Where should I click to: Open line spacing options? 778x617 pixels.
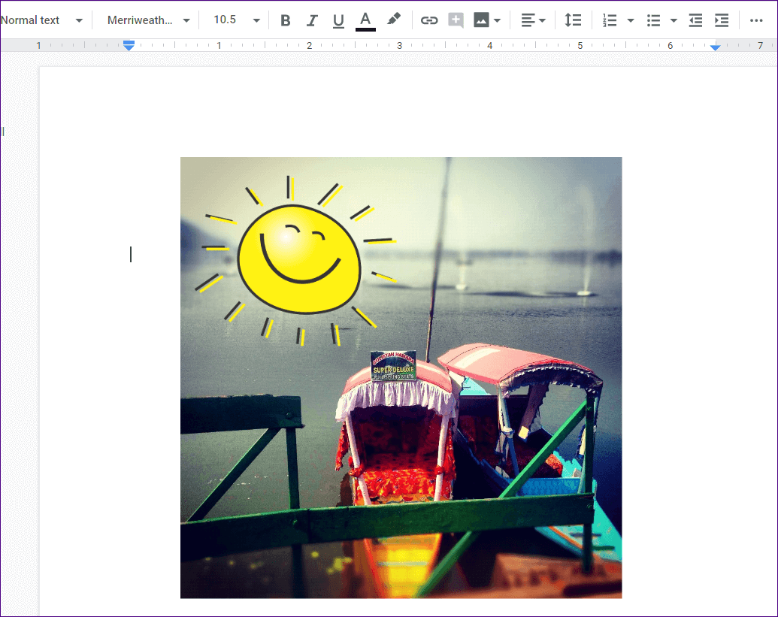(573, 20)
